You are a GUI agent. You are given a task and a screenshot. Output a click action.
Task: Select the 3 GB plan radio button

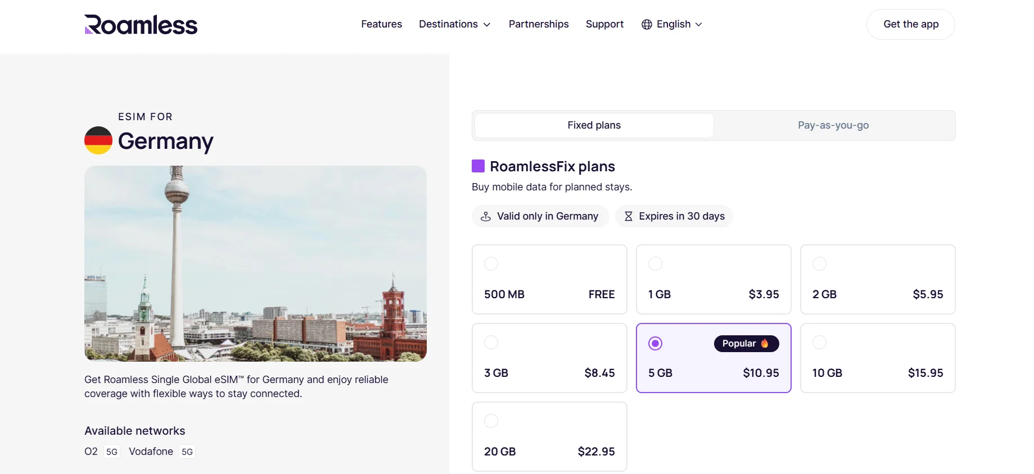tap(491, 342)
